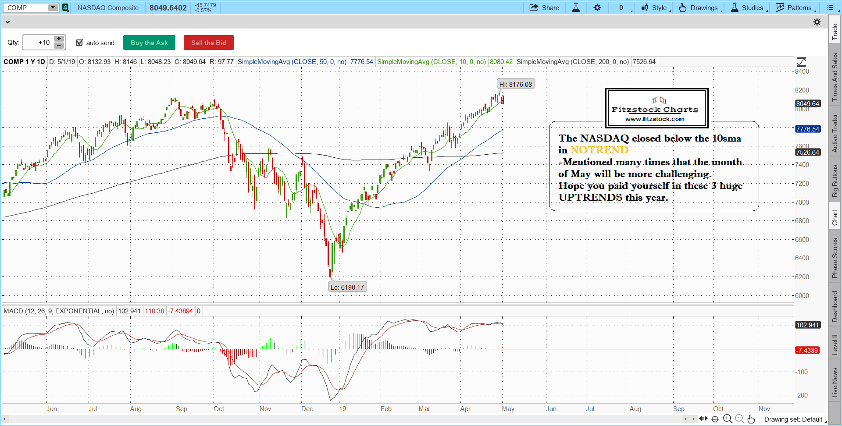The height and width of the screenshot is (426, 842).
Task: Toggle the auto send checkbox
Action: pos(79,43)
